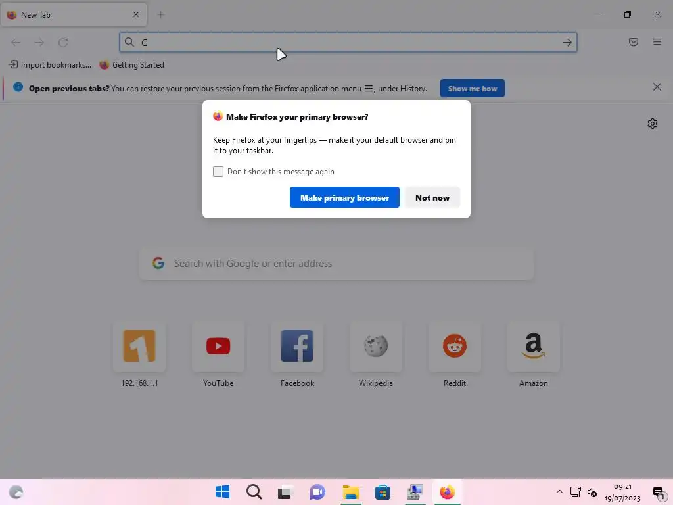673x505 pixels.
Task: Click the muted volume tray icon
Action: click(x=592, y=493)
